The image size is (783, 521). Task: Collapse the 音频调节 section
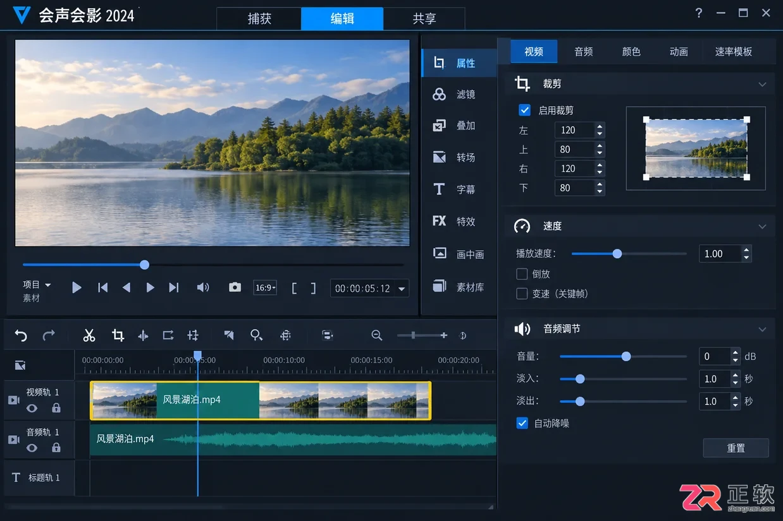(762, 329)
